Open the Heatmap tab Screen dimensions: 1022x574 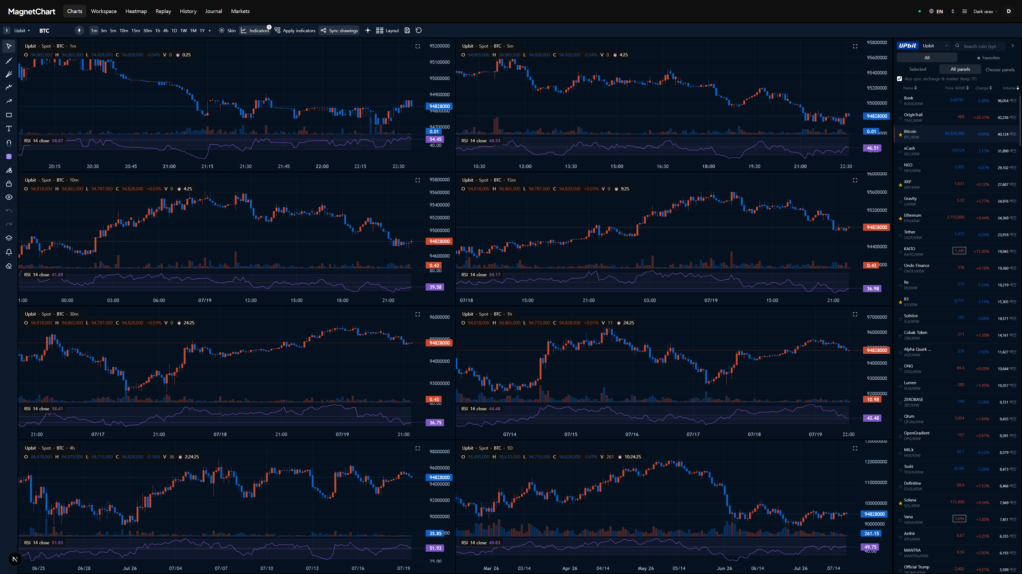pyautogui.click(x=136, y=11)
